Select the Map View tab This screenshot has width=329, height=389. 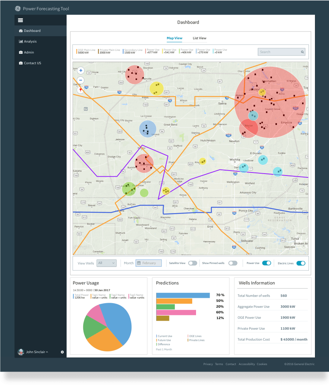click(174, 38)
